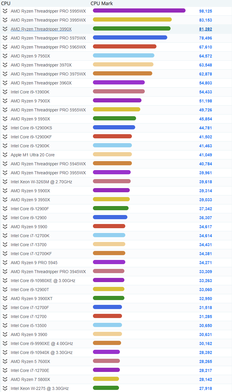Click the 98,125 CPU Mark score
The width and height of the screenshot is (232, 392).
pyautogui.click(x=206, y=11)
